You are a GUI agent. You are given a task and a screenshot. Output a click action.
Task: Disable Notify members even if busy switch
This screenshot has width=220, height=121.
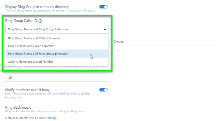pos(103,90)
